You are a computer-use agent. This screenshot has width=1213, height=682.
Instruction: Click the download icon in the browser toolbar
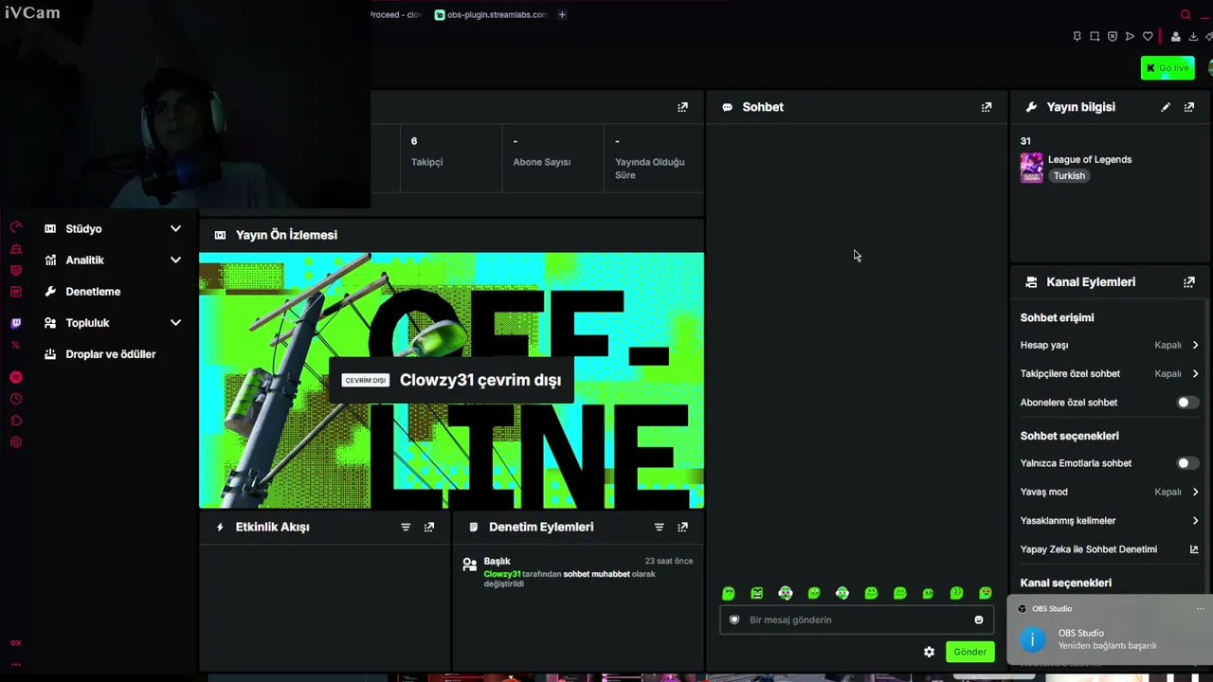point(1193,37)
